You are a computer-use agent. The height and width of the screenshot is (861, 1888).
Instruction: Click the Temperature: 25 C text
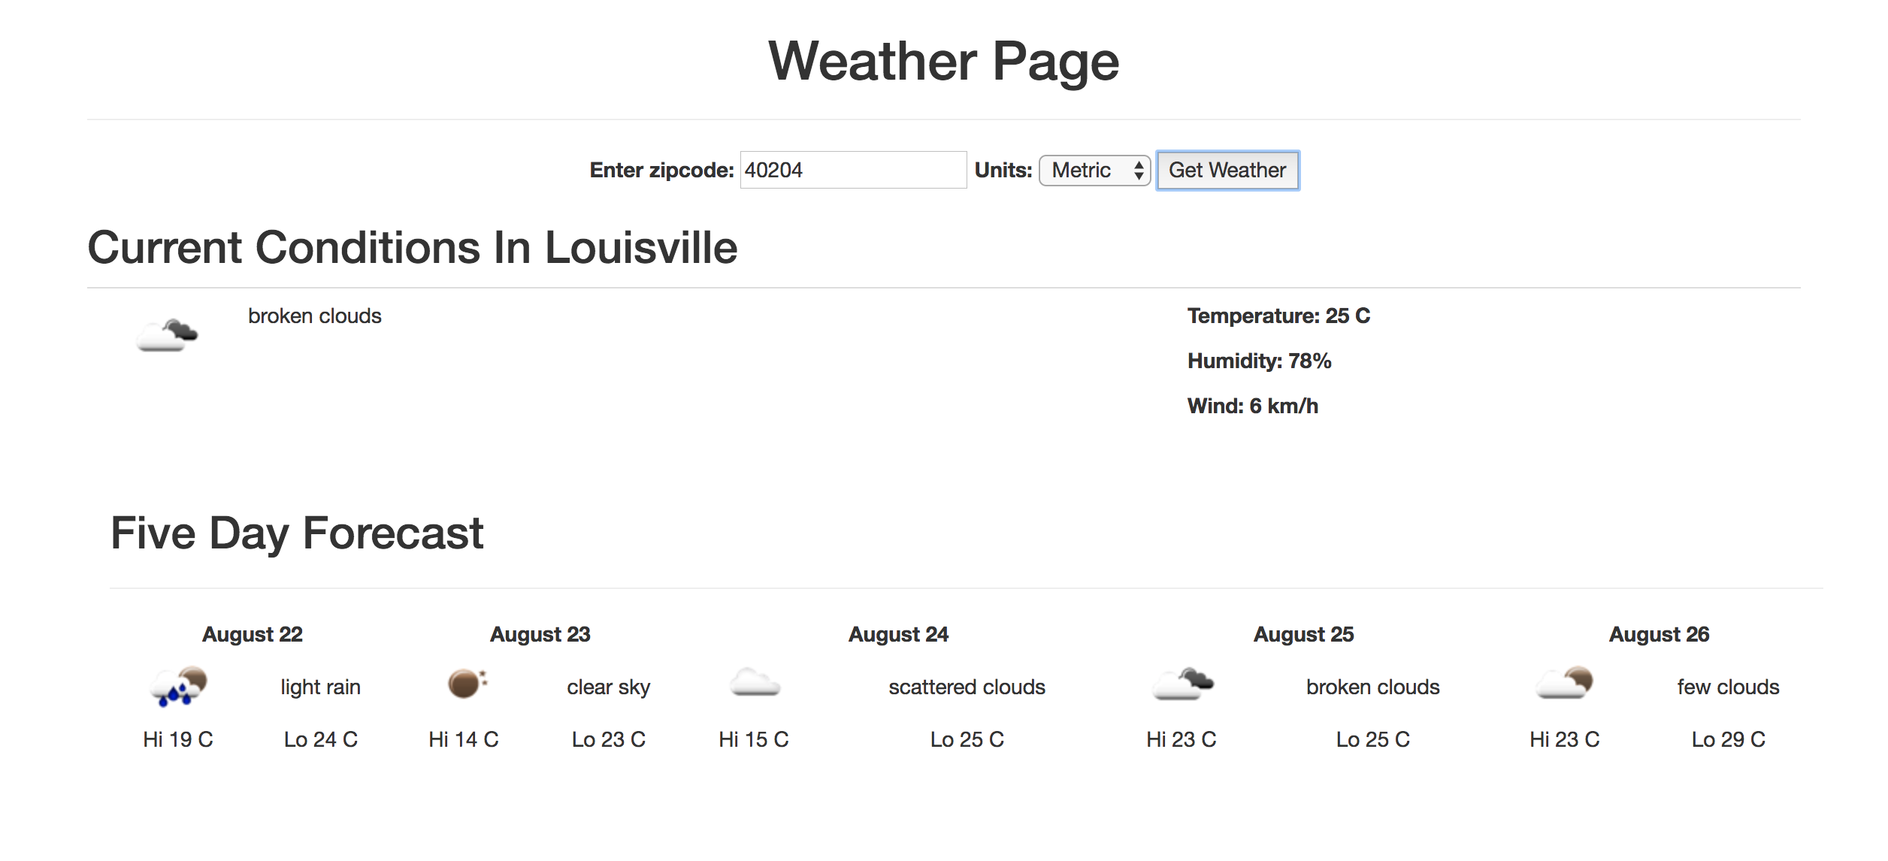tap(1278, 316)
